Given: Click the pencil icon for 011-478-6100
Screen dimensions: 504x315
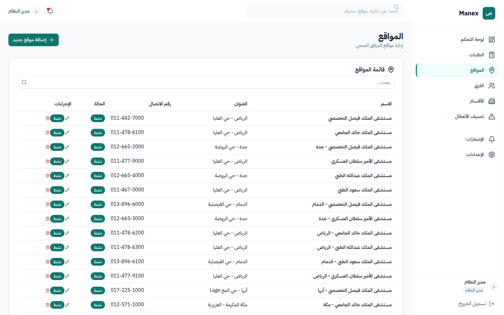Looking at the screenshot, I should coord(67,133).
